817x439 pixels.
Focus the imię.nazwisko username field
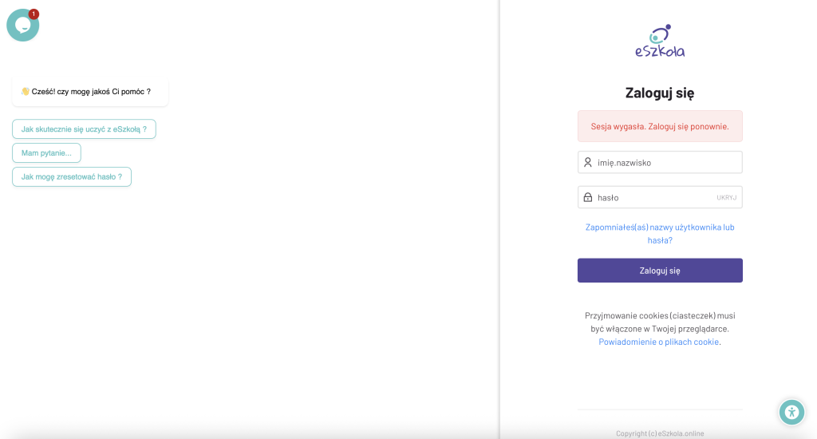(x=660, y=162)
